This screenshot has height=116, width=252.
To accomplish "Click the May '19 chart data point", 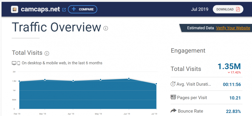I will (101, 80).
